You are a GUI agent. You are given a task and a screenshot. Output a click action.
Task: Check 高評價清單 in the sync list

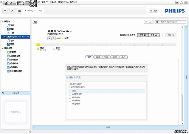point(70,94)
